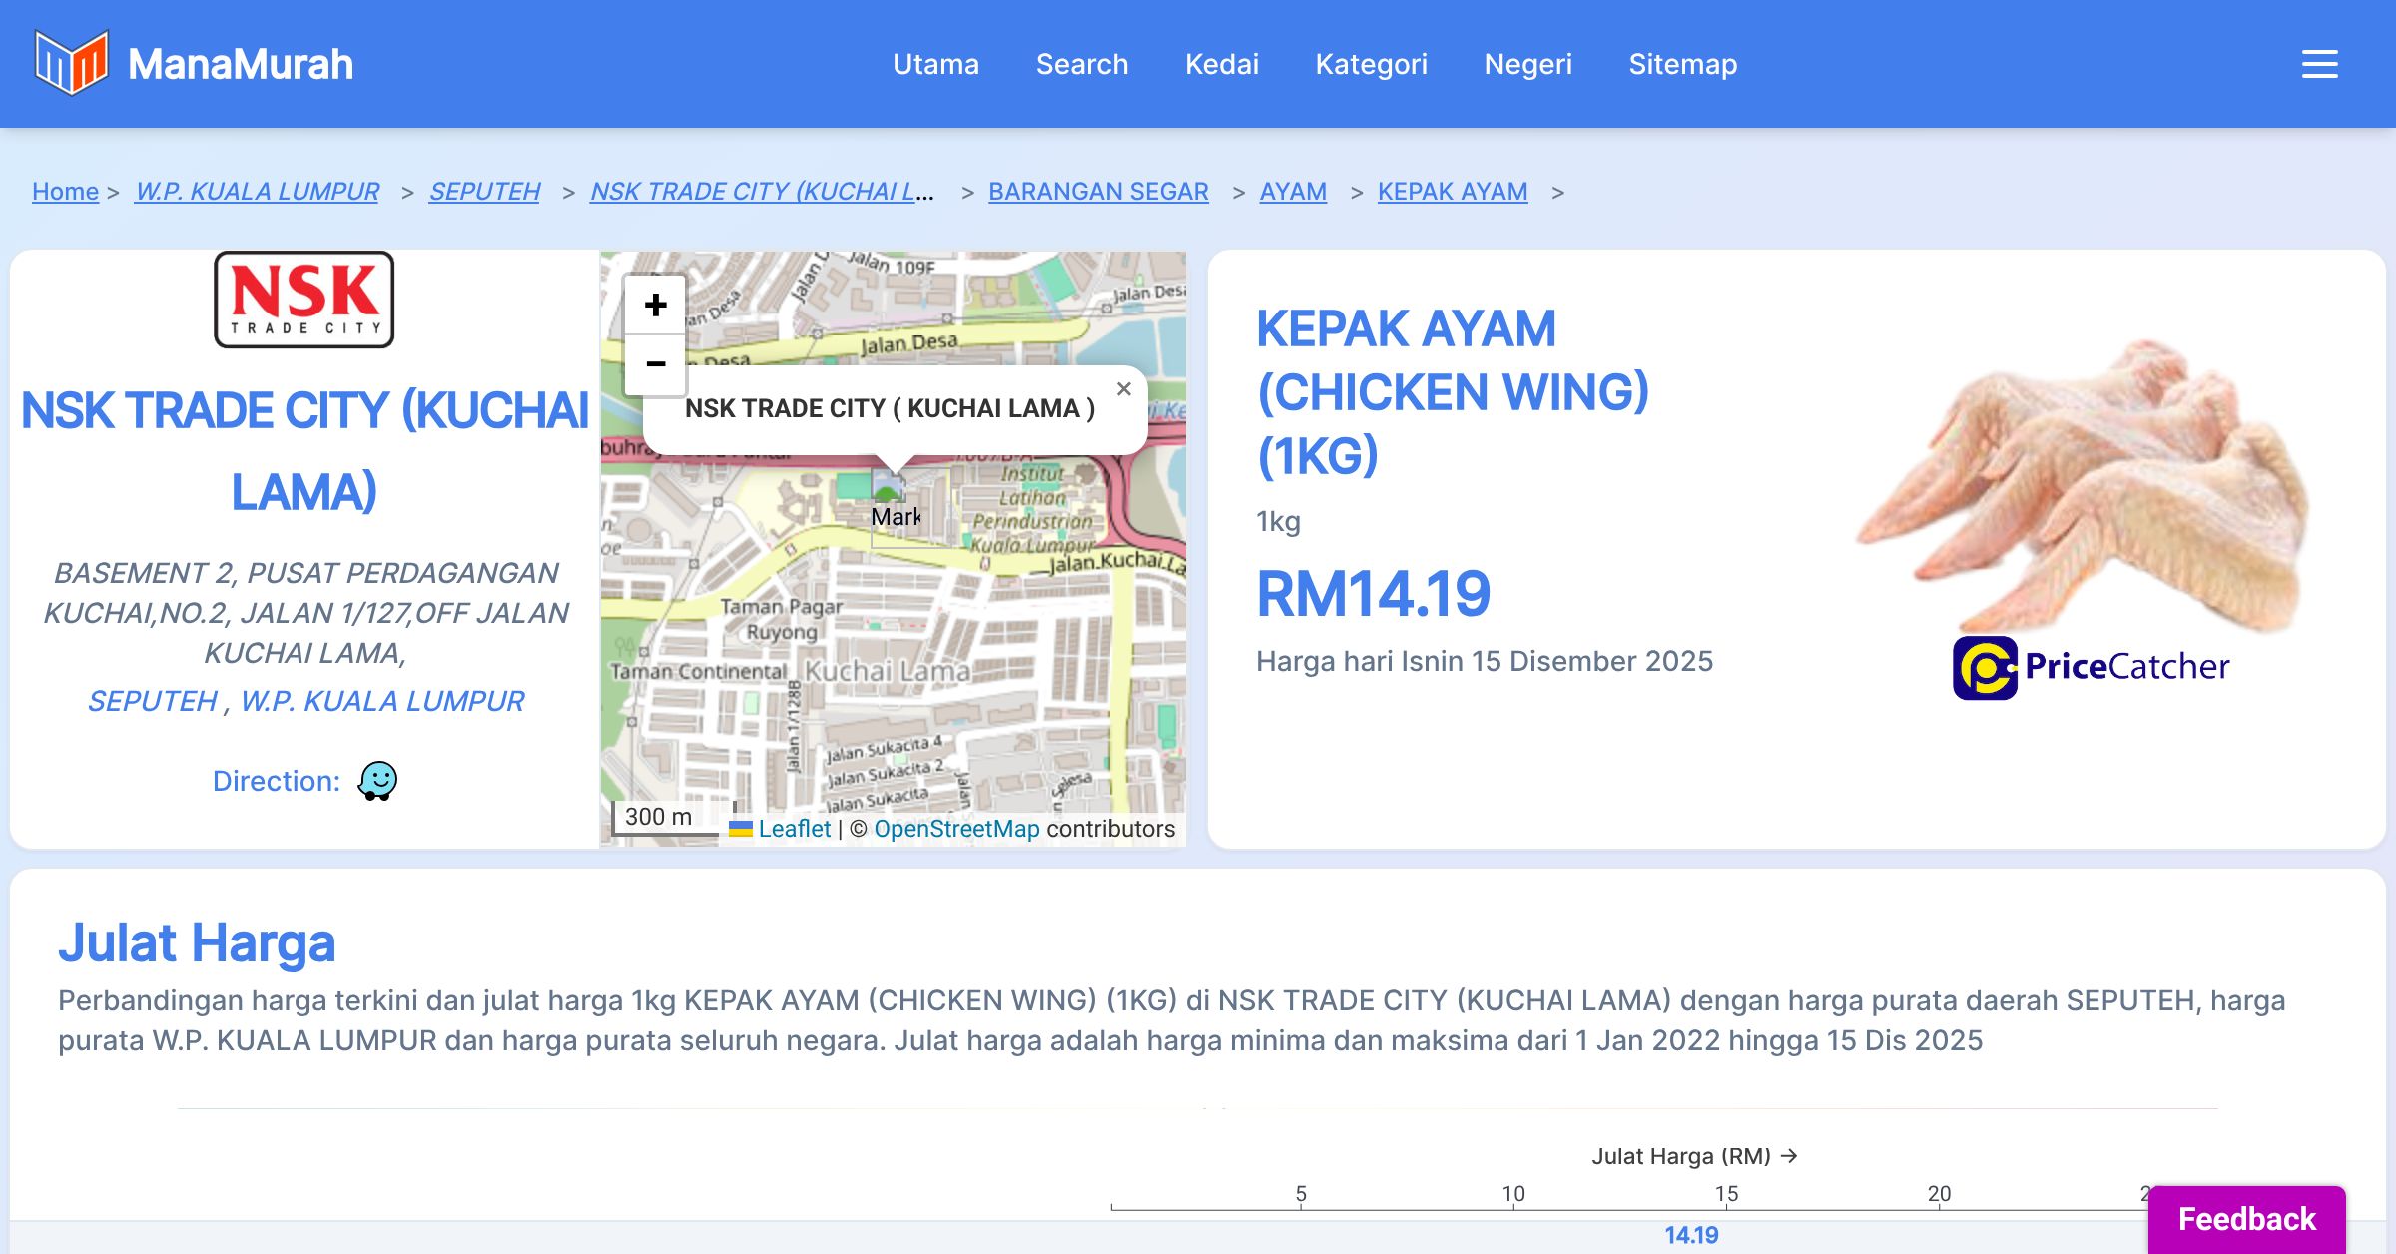The width and height of the screenshot is (2396, 1254).
Task: Open the OpenStreetMap attribution link
Action: [x=956, y=829]
